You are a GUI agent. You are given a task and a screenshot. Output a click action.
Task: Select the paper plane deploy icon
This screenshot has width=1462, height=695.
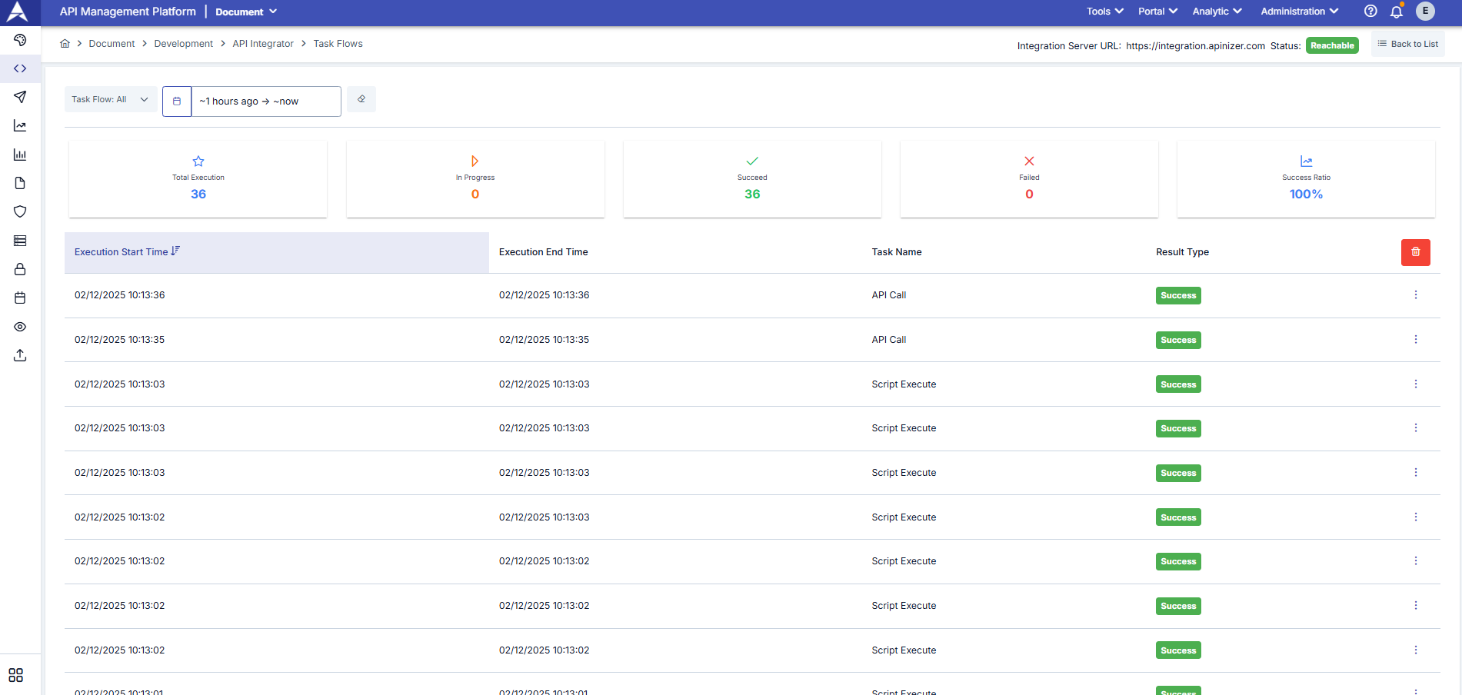click(x=21, y=97)
